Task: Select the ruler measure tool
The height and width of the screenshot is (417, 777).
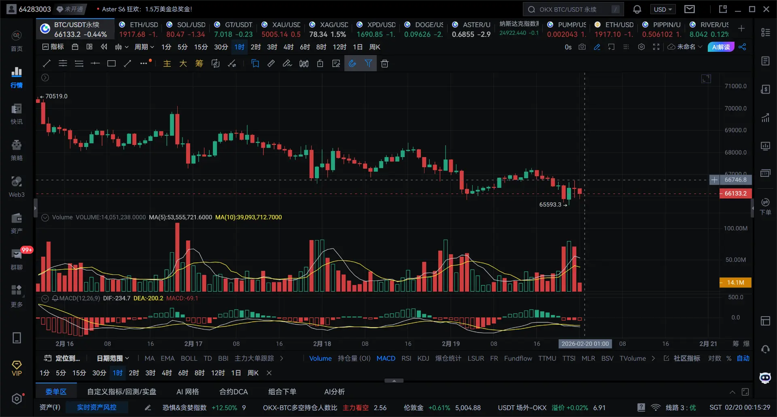Action: 271,63
